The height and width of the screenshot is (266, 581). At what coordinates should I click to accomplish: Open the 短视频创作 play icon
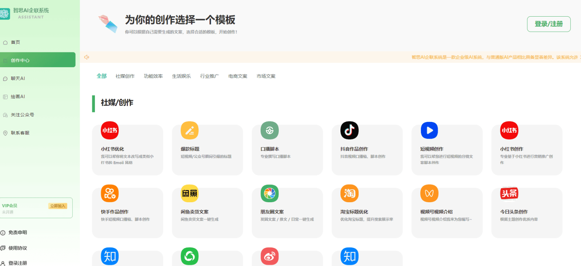click(x=429, y=131)
